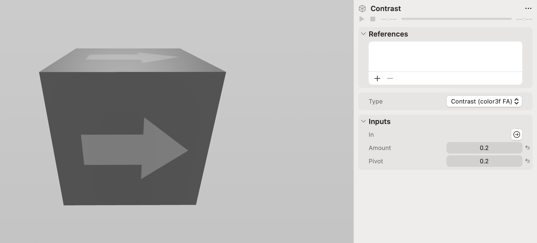537x243 pixels.
Task: Open the Type dropdown Contrast (color3f FA)
Action: (x=484, y=101)
